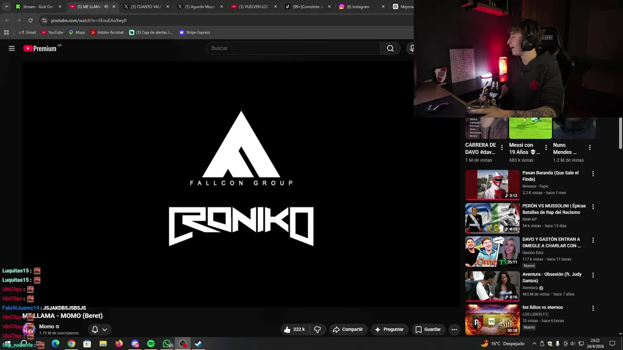This screenshot has width=623, height=350.
Task: Open options for Perón vs Mussolini video
Action: (593, 207)
